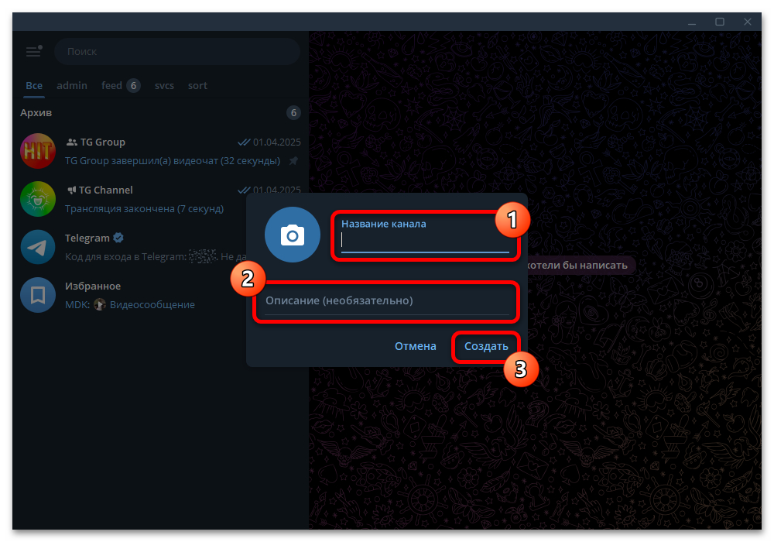774x542 pixels.
Task: Focus the Название канала field
Action: pyautogui.click(x=425, y=236)
